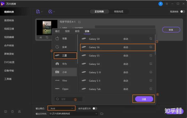Toggle the 合并全部文件 switch
The width and height of the screenshot is (187, 118).
click(x=95, y=108)
